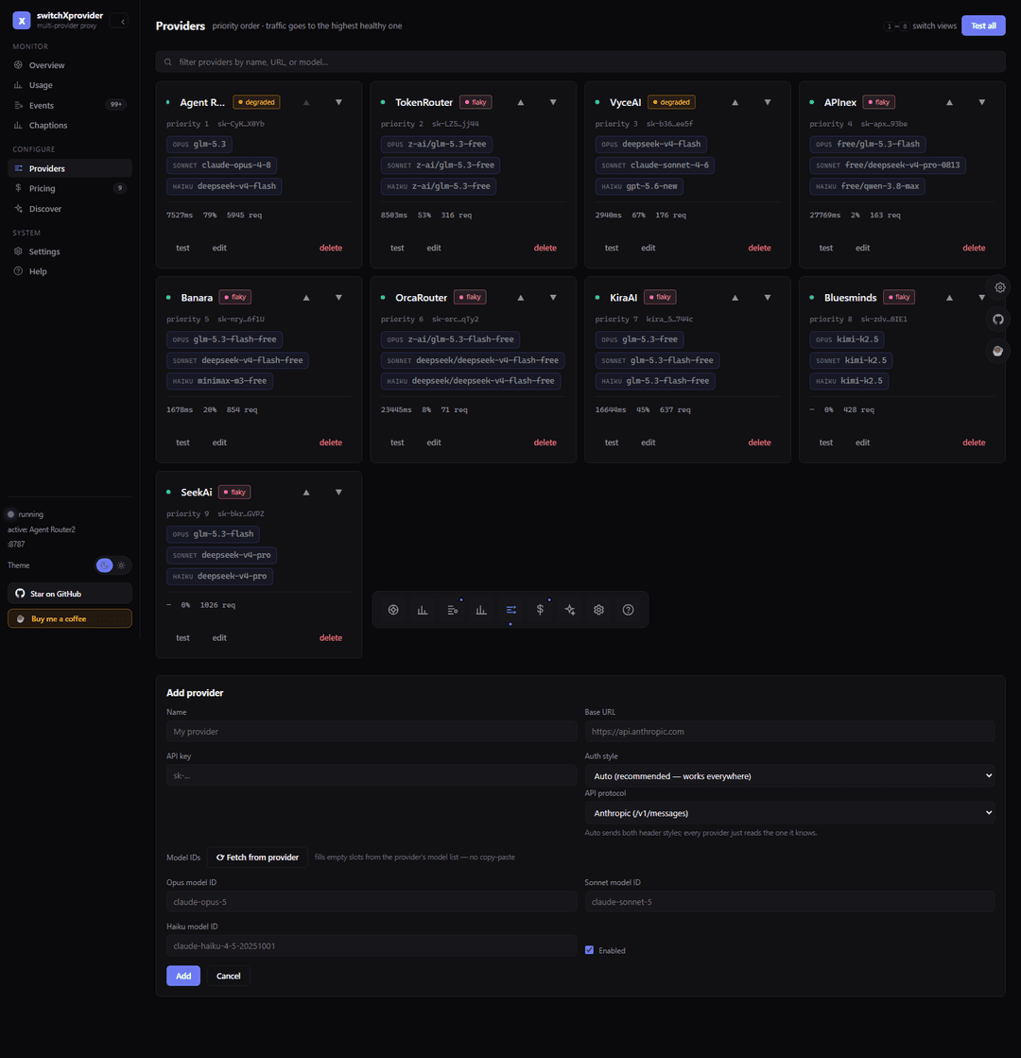Click the switchXprovider X logo
Screen dimensions: 1021x1058
(22, 21)
